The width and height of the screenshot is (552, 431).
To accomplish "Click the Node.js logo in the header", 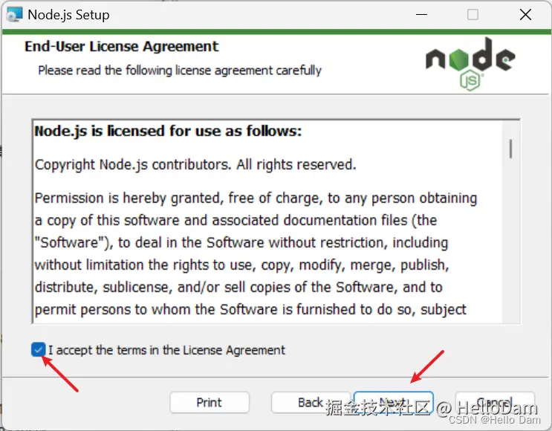I will [471, 64].
